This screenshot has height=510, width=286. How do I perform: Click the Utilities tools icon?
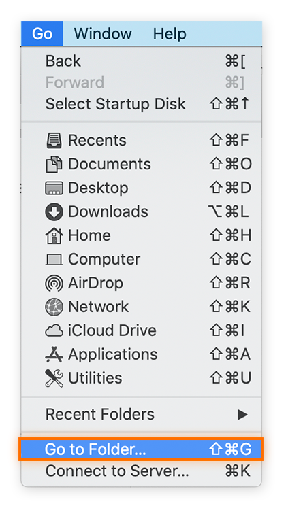point(54,378)
